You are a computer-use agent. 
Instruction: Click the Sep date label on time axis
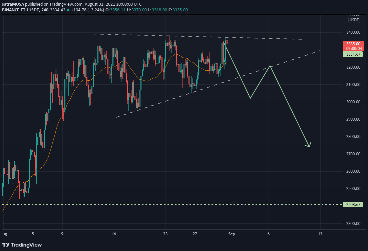(232, 234)
